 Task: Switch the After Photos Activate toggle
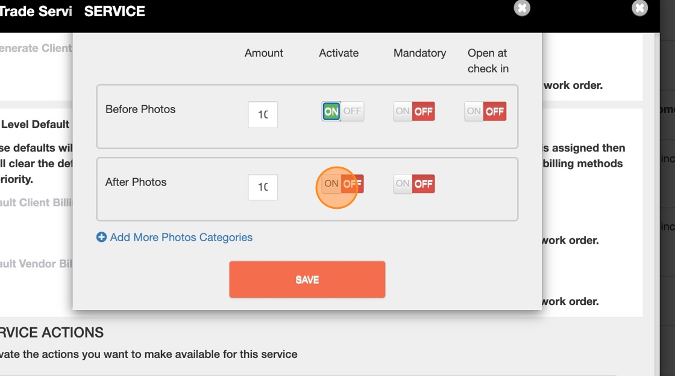coord(342,184)
